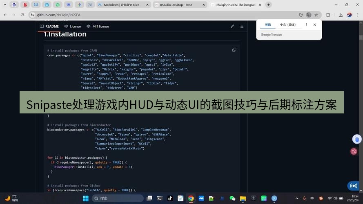Open a new browser tab

pos(269,4)
